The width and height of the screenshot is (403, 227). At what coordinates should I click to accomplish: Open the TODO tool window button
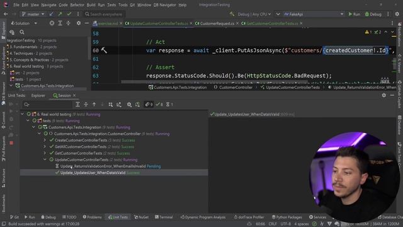coord(69,217)
